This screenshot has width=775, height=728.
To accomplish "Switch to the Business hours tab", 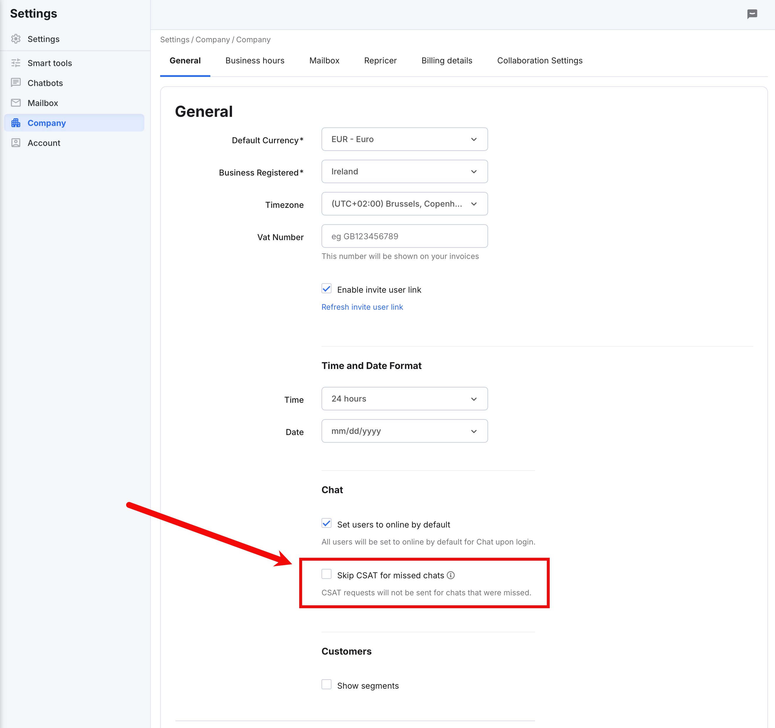I will (x=255, y=60).
